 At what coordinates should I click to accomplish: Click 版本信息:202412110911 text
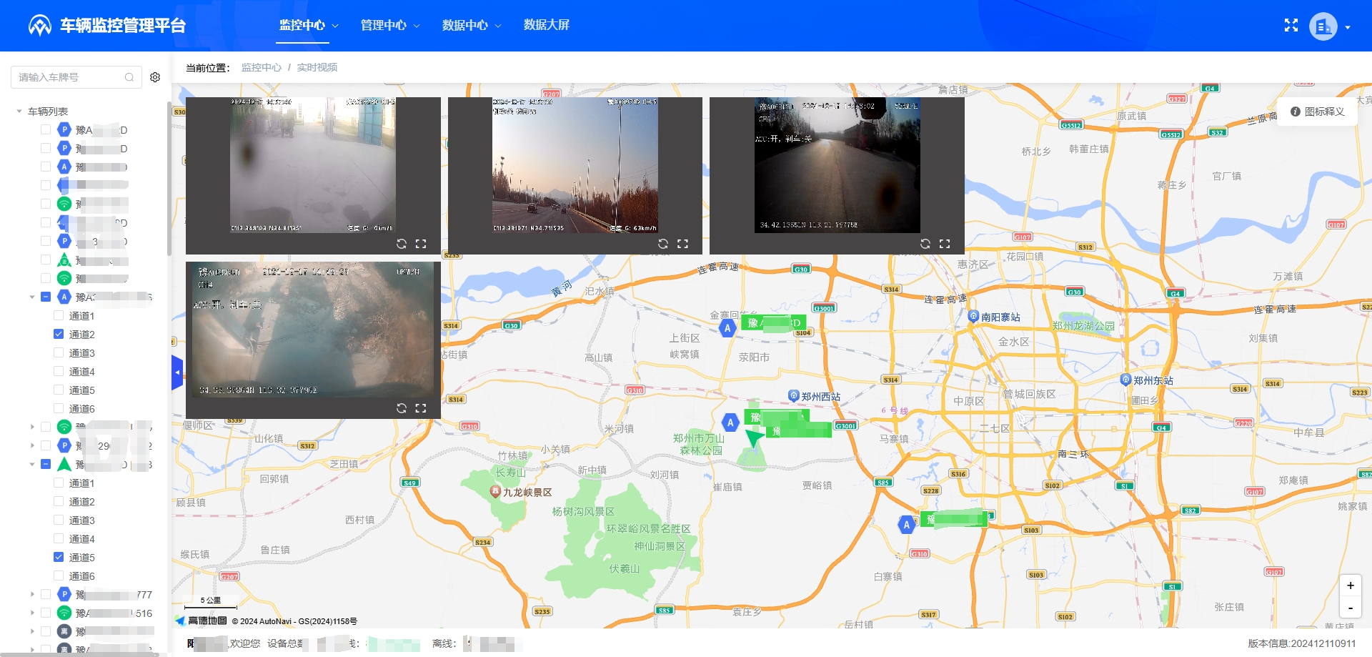1301,643
